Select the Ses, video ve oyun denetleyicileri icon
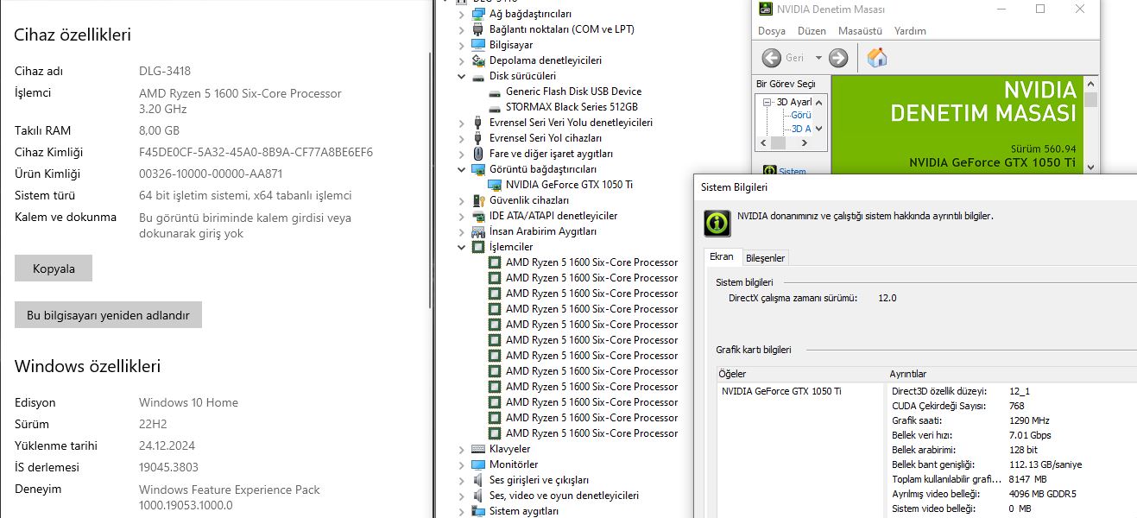 pyautogui.click(x=478, y=496)
